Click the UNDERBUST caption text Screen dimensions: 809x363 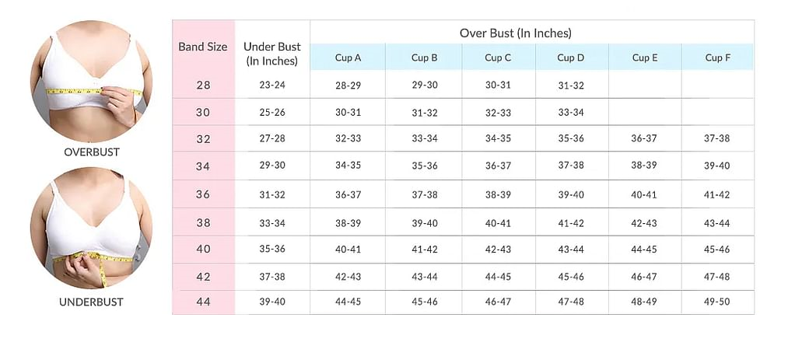91,302
